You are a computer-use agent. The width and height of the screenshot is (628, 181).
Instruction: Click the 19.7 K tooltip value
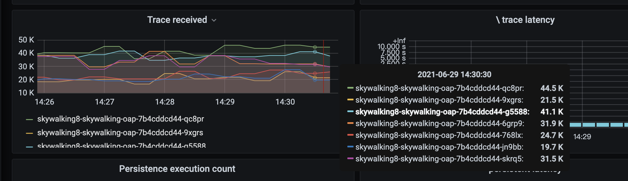click(x=552, y=147)
